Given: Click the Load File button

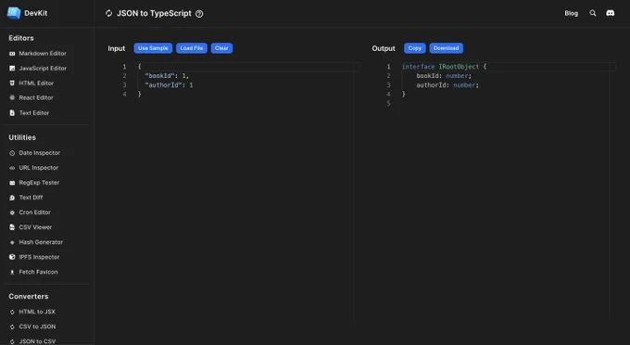Looking at the screenshot, I should pos(192,48).
